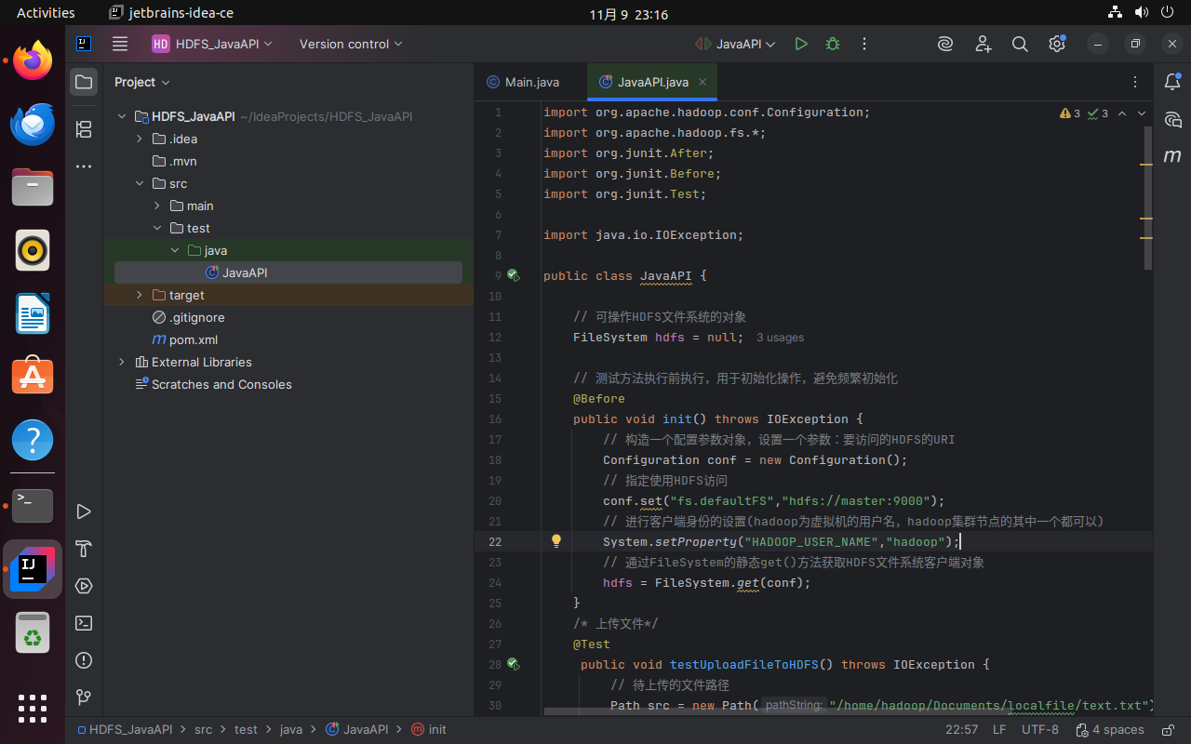Open the Notifications bell icon
Image resolution: width=1191 pixels, height=744 pixels.
click(1172, 82)
